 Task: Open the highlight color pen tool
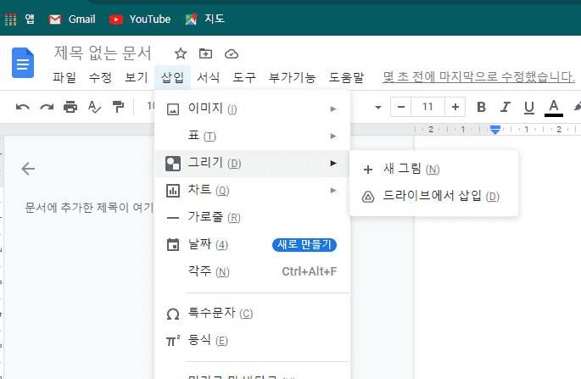pos(578,107)
